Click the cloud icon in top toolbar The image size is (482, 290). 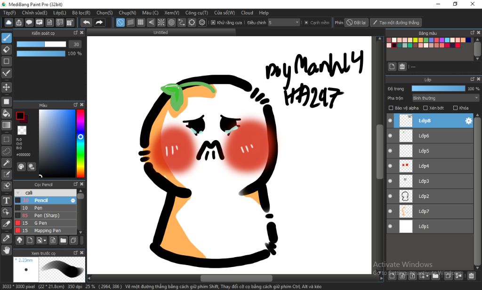coord(8,23)
